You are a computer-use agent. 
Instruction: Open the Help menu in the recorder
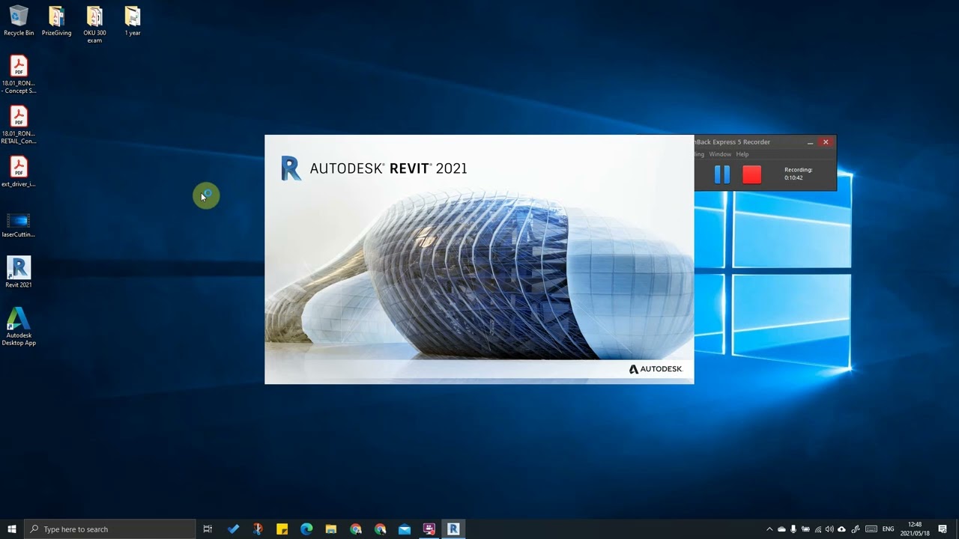(742, 154)
